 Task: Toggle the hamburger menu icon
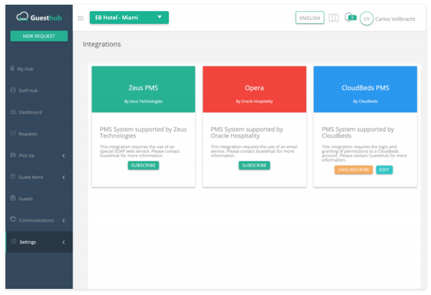[80, 18]
